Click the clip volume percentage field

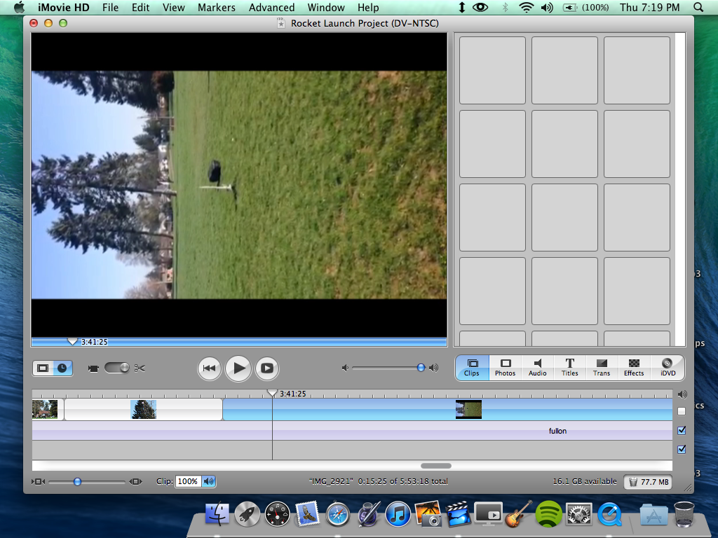pos(187,481)
